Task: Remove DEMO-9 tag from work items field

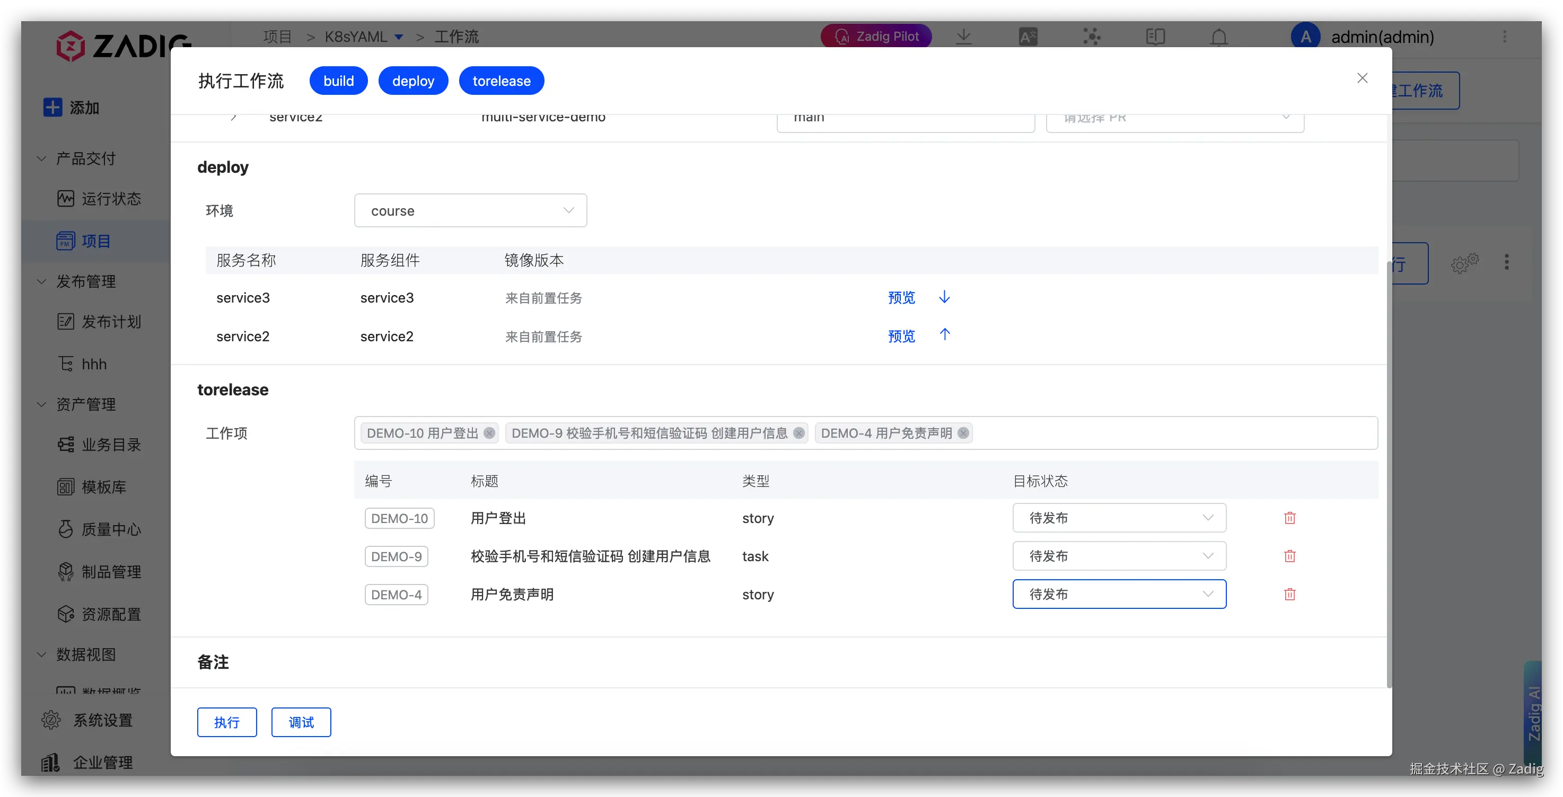Action: (x=798, y=433)
